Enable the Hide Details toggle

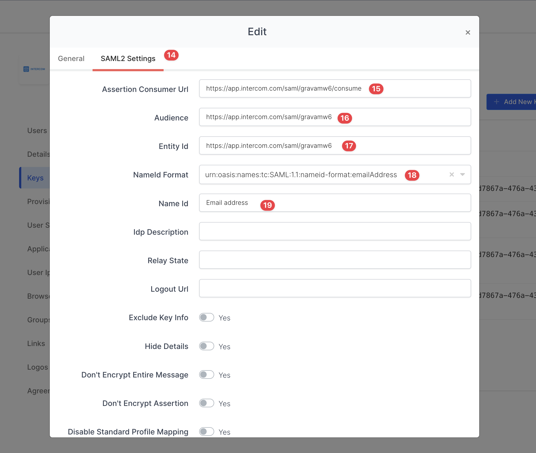[206, 346]
